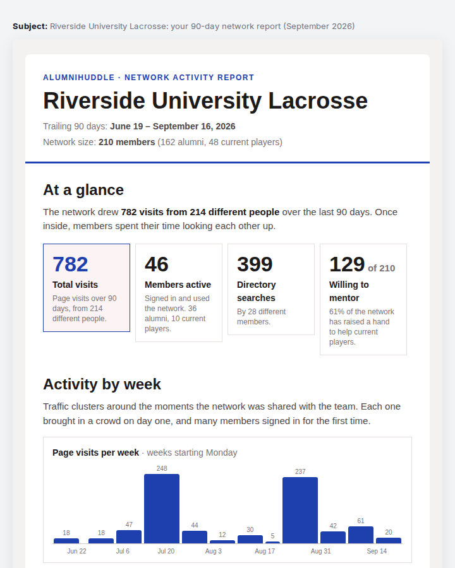Click '782 visits from 214 different people' text
The width and height of the screenshot is (455, 568).
[200, 212]
